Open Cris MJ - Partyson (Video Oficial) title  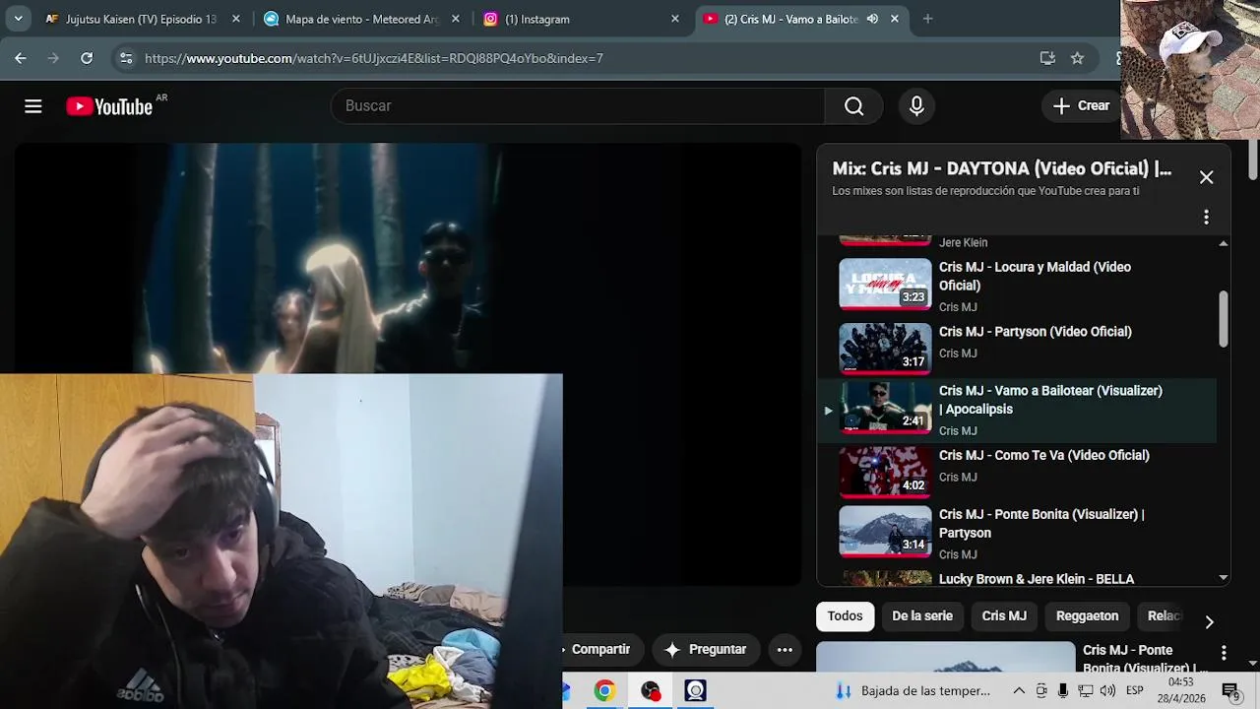pyautogui.click(x=1036, y=332)
